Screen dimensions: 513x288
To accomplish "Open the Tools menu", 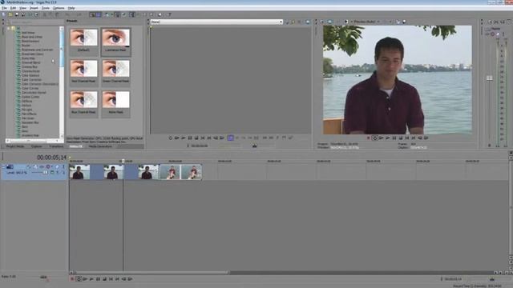I will tap(46, 8).
